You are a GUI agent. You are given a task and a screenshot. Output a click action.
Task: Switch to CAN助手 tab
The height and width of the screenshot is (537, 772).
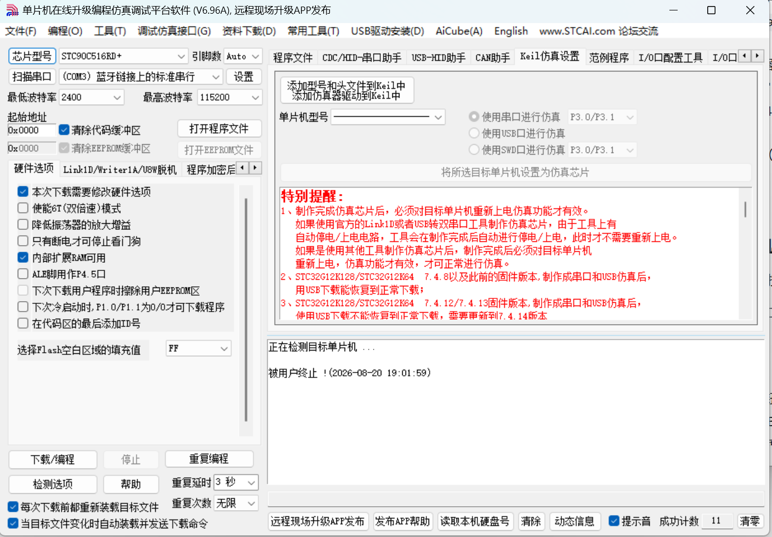pos(492,58)
